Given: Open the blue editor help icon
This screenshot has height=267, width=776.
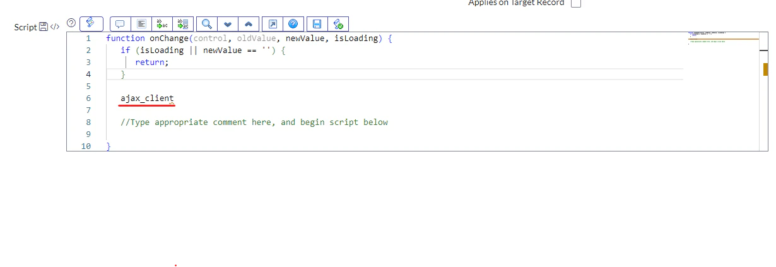Looking at the screenshot, I should pyautogui.click(x=293, y=24).
